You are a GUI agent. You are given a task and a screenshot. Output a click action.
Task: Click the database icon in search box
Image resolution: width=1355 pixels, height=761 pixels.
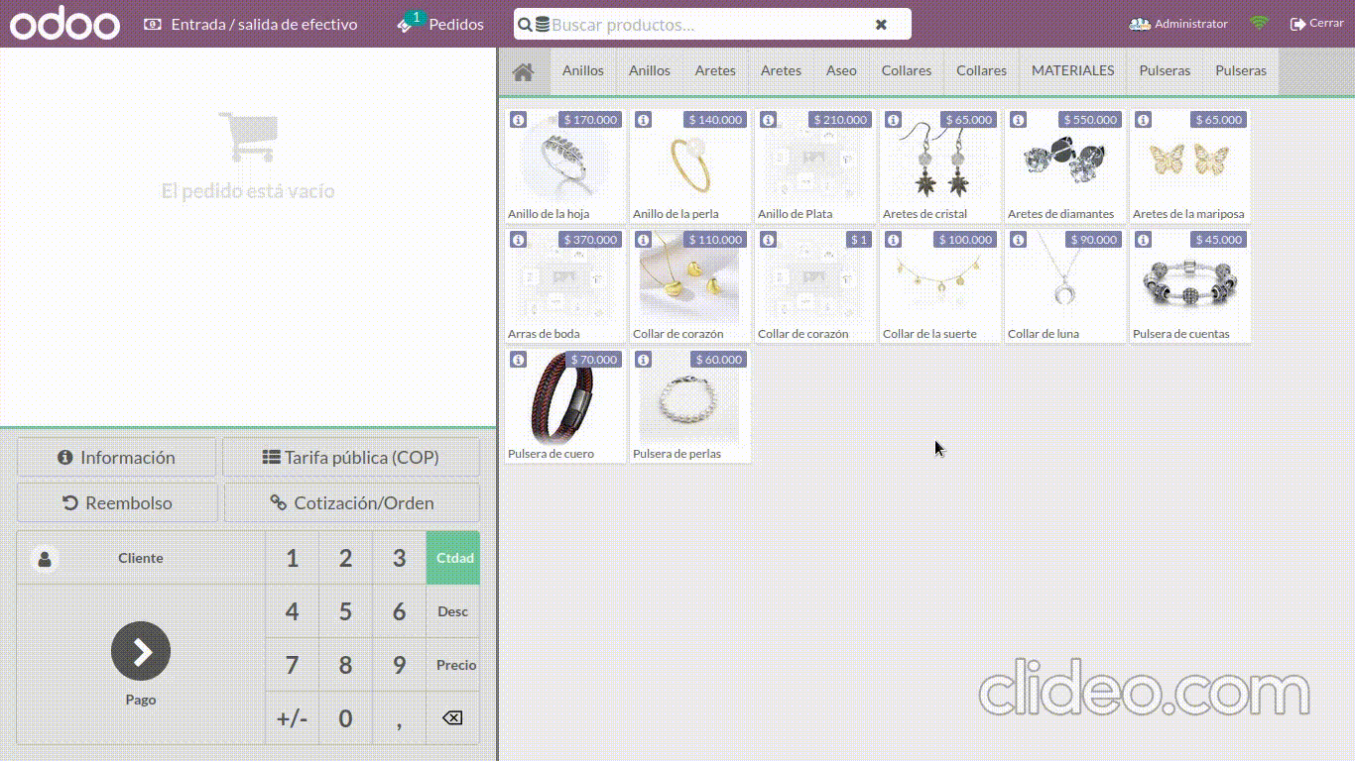542,25
